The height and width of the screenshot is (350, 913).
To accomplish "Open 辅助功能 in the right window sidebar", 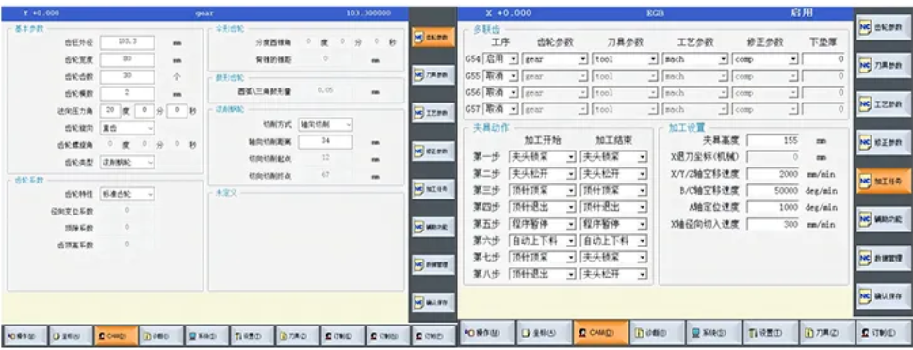I will 883,219.
